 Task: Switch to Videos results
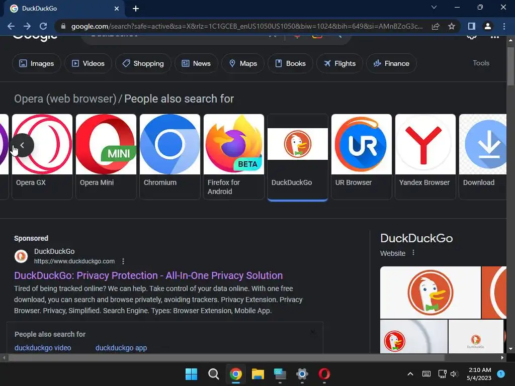(x=88, y=63)
